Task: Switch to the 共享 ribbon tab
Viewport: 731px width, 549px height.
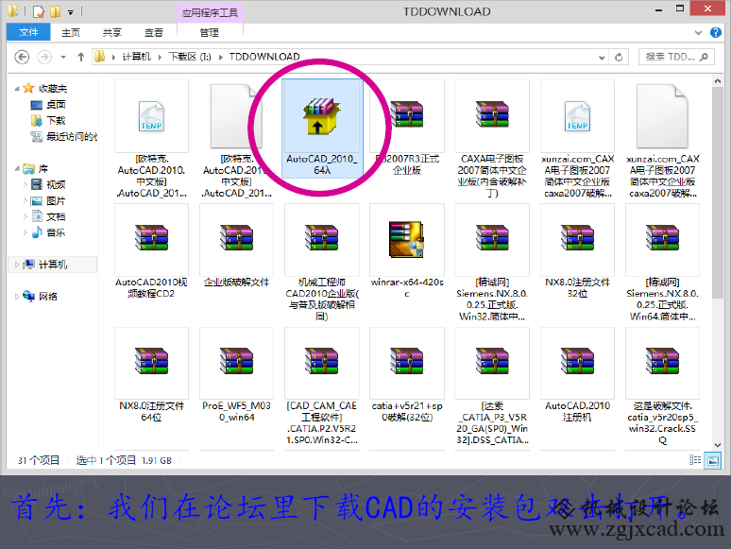Action: [x=112, y=32]
